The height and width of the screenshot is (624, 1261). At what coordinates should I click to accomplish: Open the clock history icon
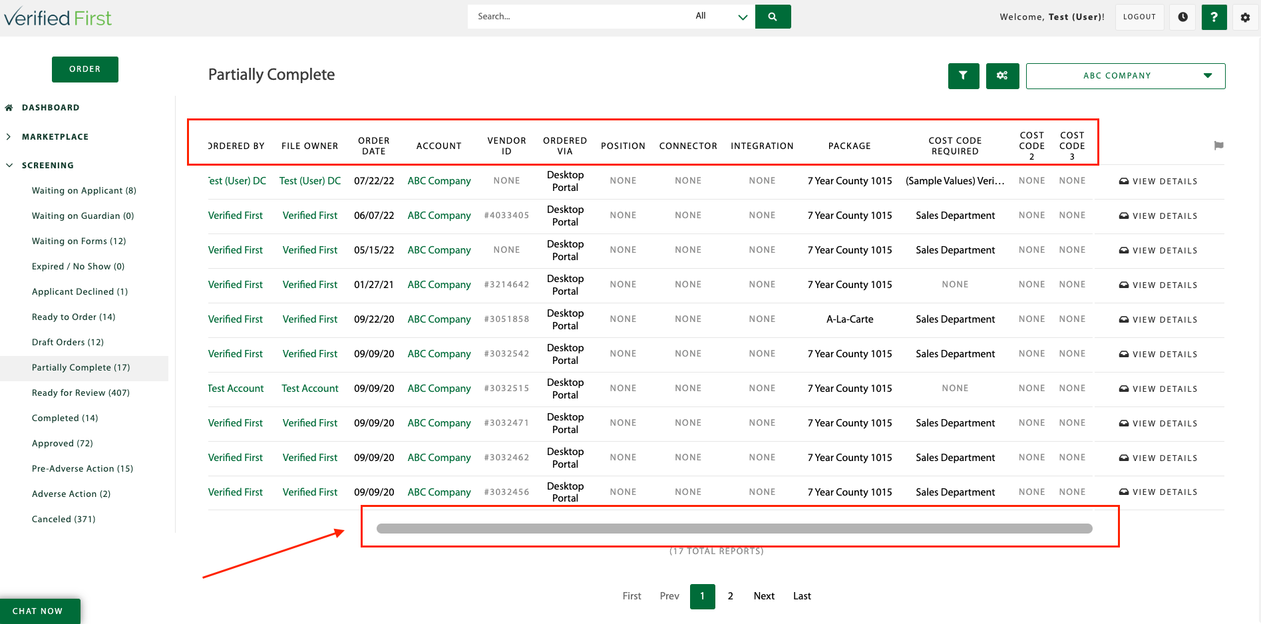[x=1182, y=17]
